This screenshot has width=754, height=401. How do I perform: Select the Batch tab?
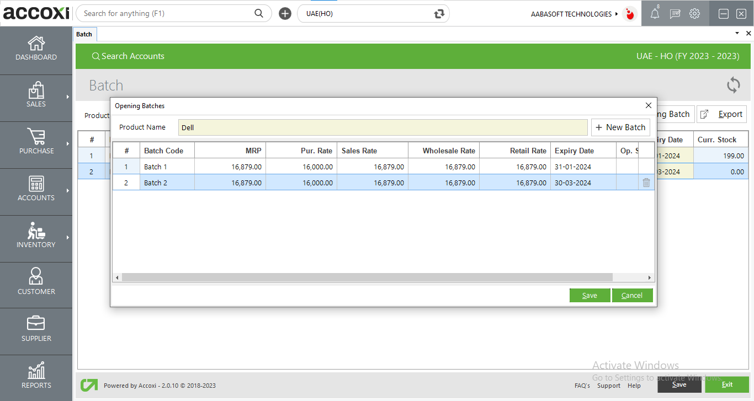[x=84, y=34]
